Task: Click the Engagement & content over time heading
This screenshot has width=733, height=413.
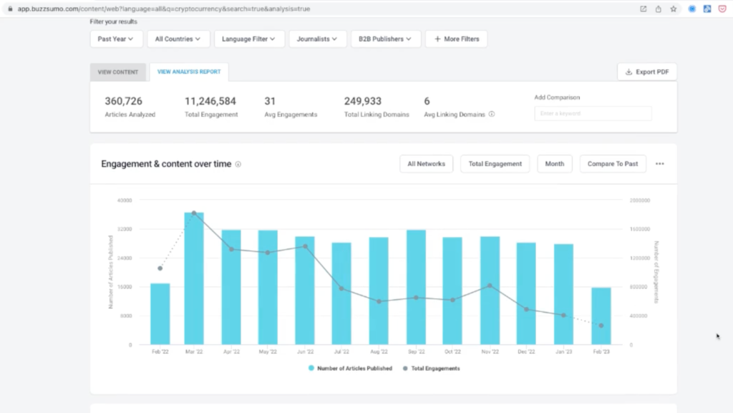Action: 166,164
